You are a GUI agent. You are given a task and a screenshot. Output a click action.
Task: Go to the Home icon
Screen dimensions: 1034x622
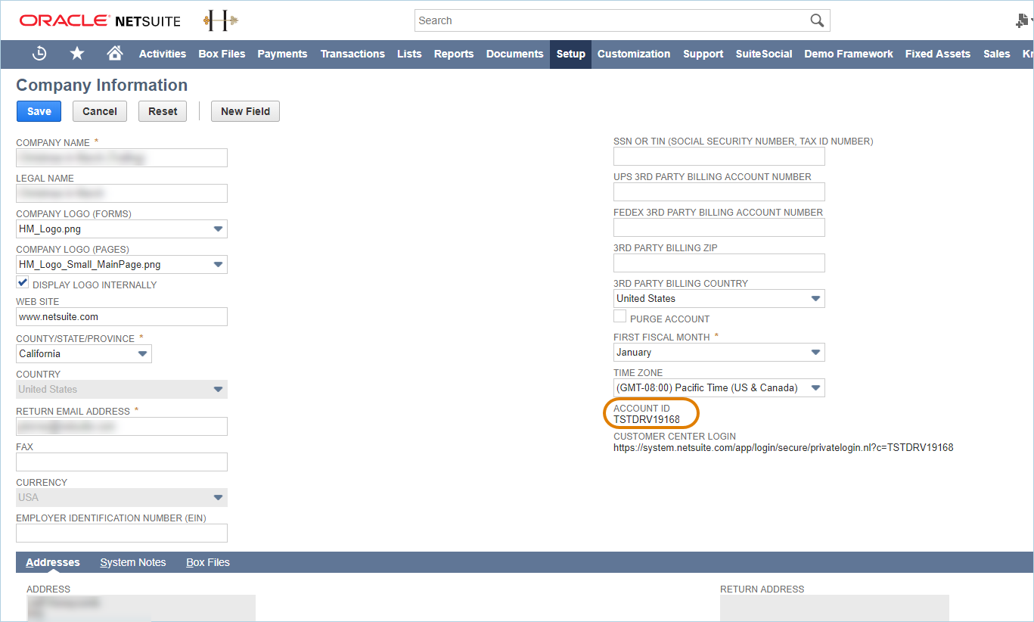pyautogui.click(x=115, y=53)
